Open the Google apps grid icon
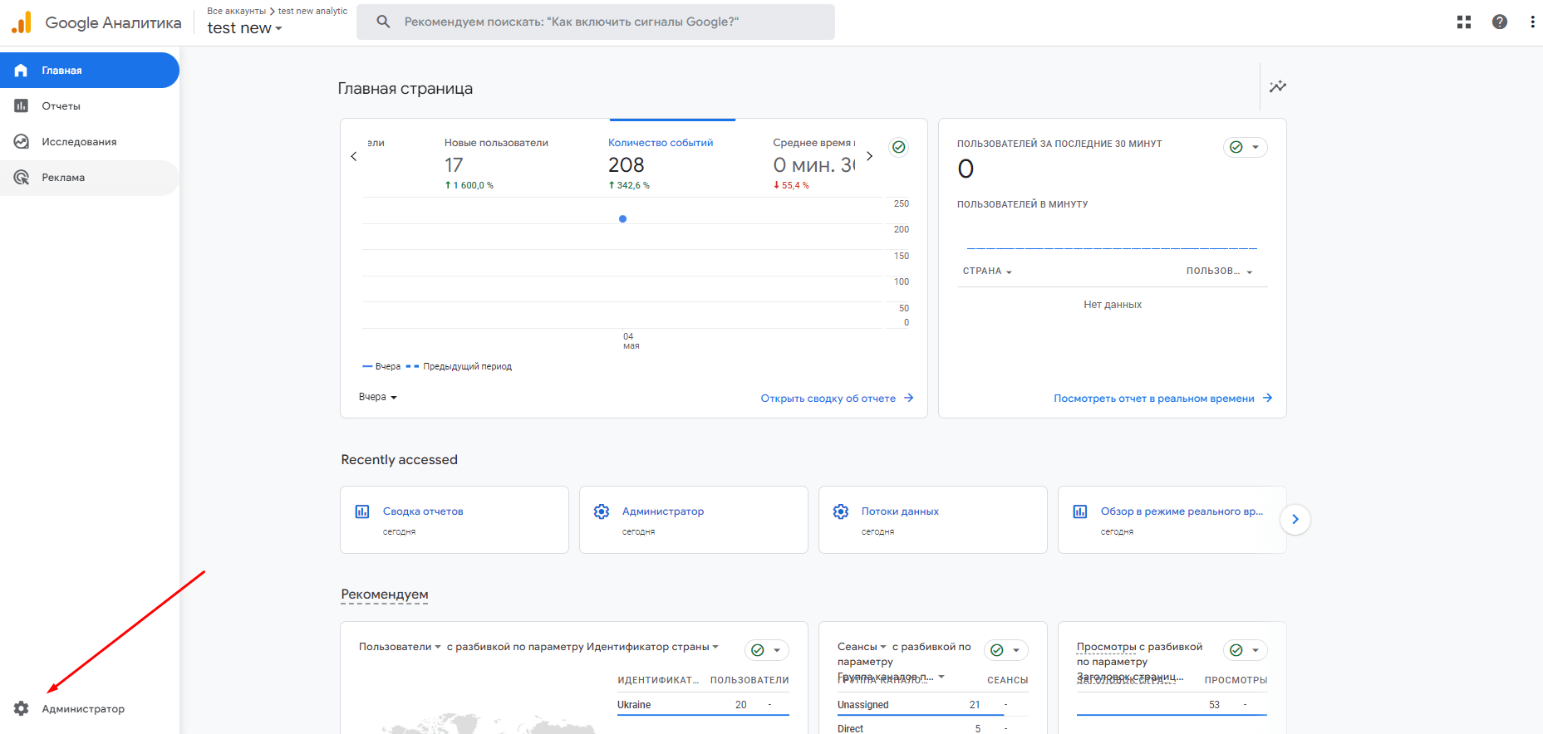1543x734 pixels. click(x=1464, y=22)
